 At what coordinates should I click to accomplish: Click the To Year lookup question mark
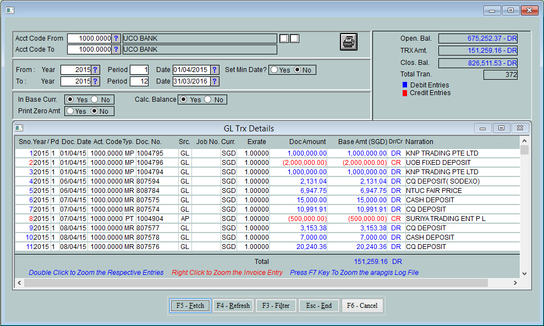(x=95, y=81)
